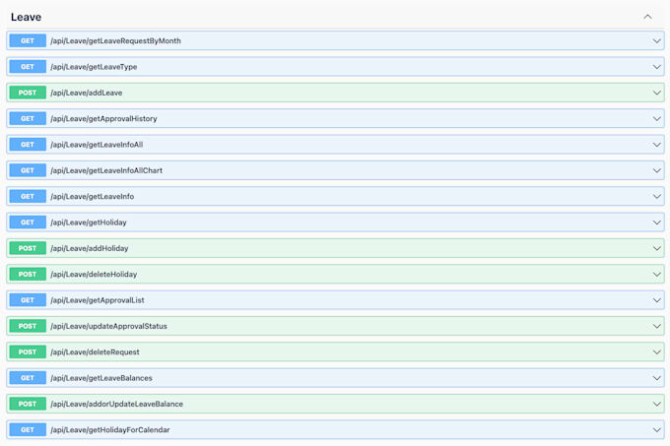Screen dimensions: 670x446
Task: Open path /api/Leave/getLeaveBalances
Action: point(101,378)
